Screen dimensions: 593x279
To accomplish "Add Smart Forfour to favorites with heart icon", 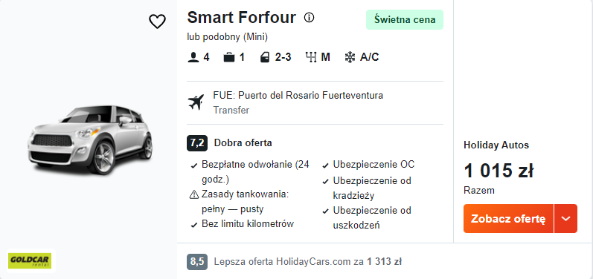I will [x=157, y=22].
